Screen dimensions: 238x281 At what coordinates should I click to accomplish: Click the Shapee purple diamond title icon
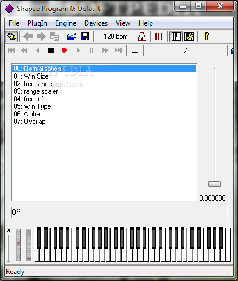[9, 9]
